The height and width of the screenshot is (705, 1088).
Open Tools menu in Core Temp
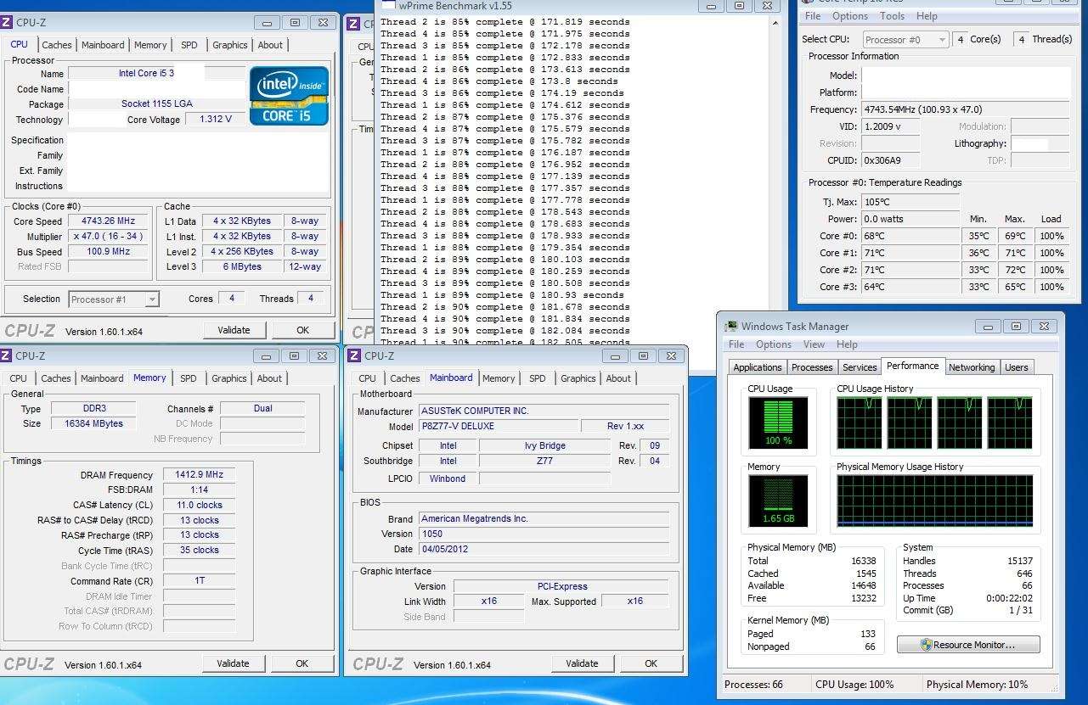[893, 16]
